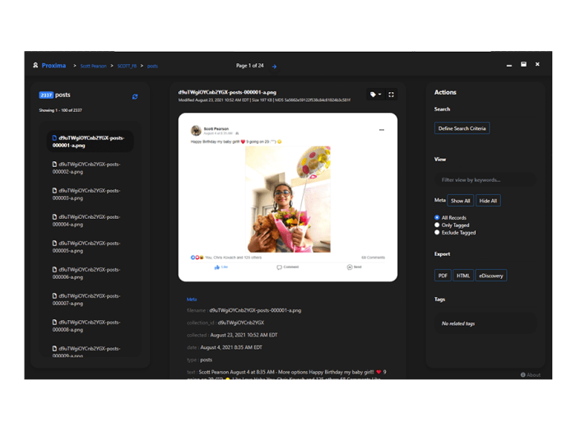Export records as eDiscovery
This screenshot has width=576, height=432.
click(490, 276)
